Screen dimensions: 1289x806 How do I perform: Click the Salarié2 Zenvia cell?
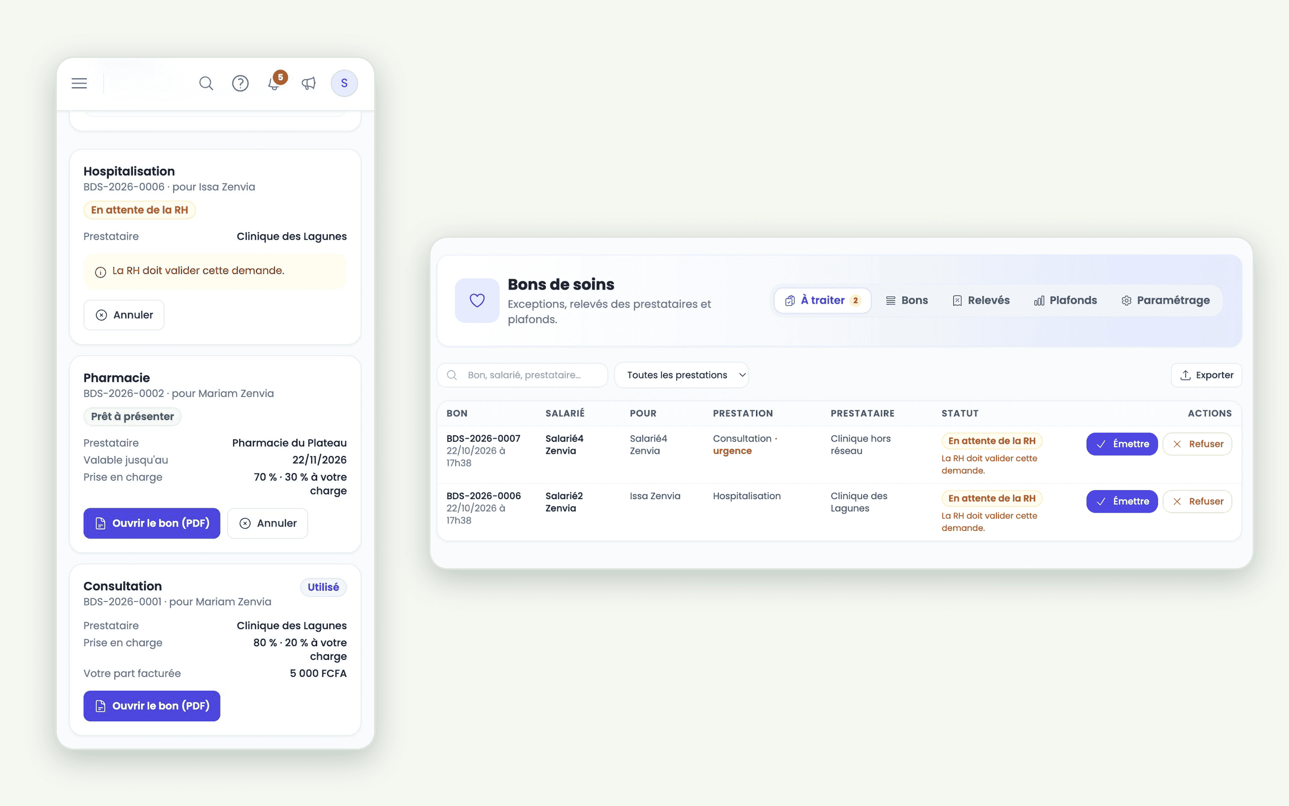(x=564, y=502)
